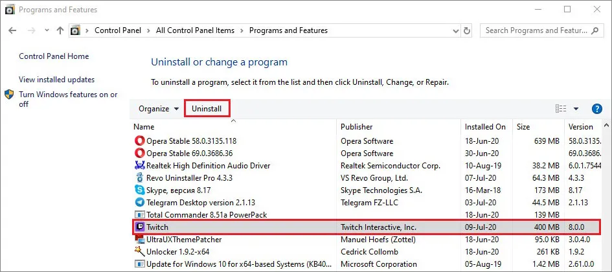Click the Programs and Features title bar icon
The height and width of the screenshot is (272, 612).
[10, 9]
